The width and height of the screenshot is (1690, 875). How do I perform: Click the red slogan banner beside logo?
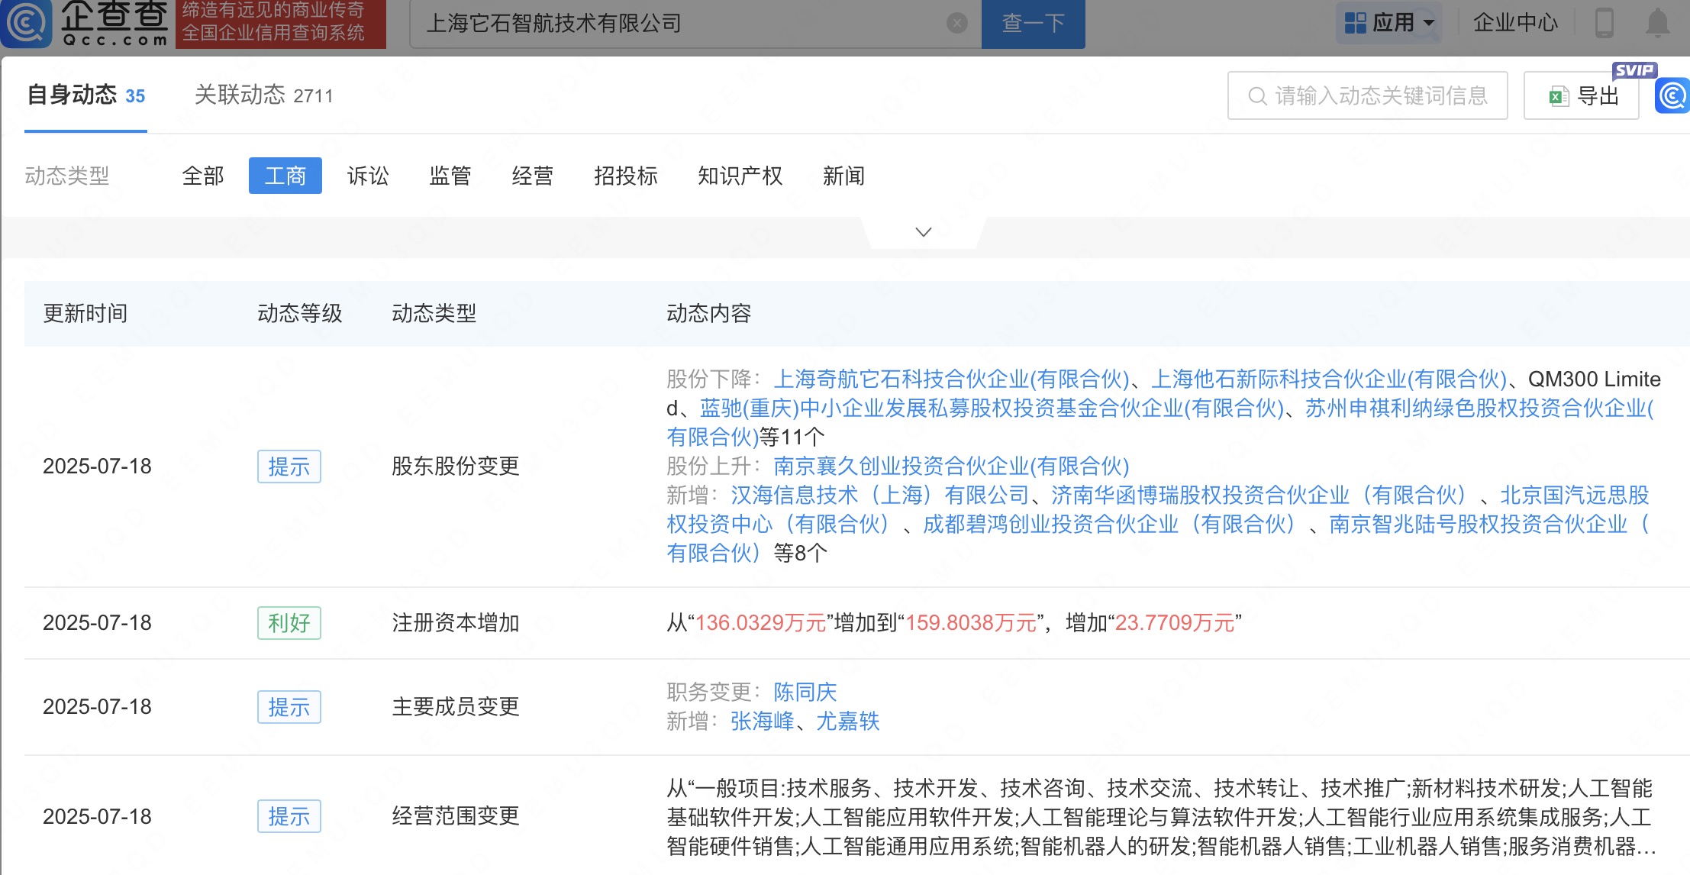coord(281,23)
